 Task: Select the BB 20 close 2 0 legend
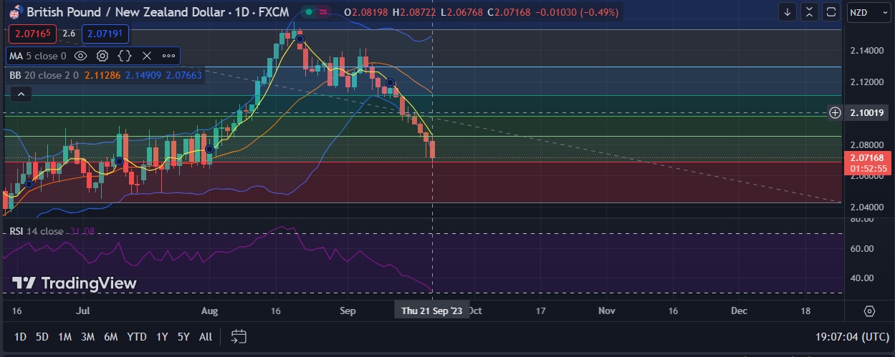click(x=45, y=74)
